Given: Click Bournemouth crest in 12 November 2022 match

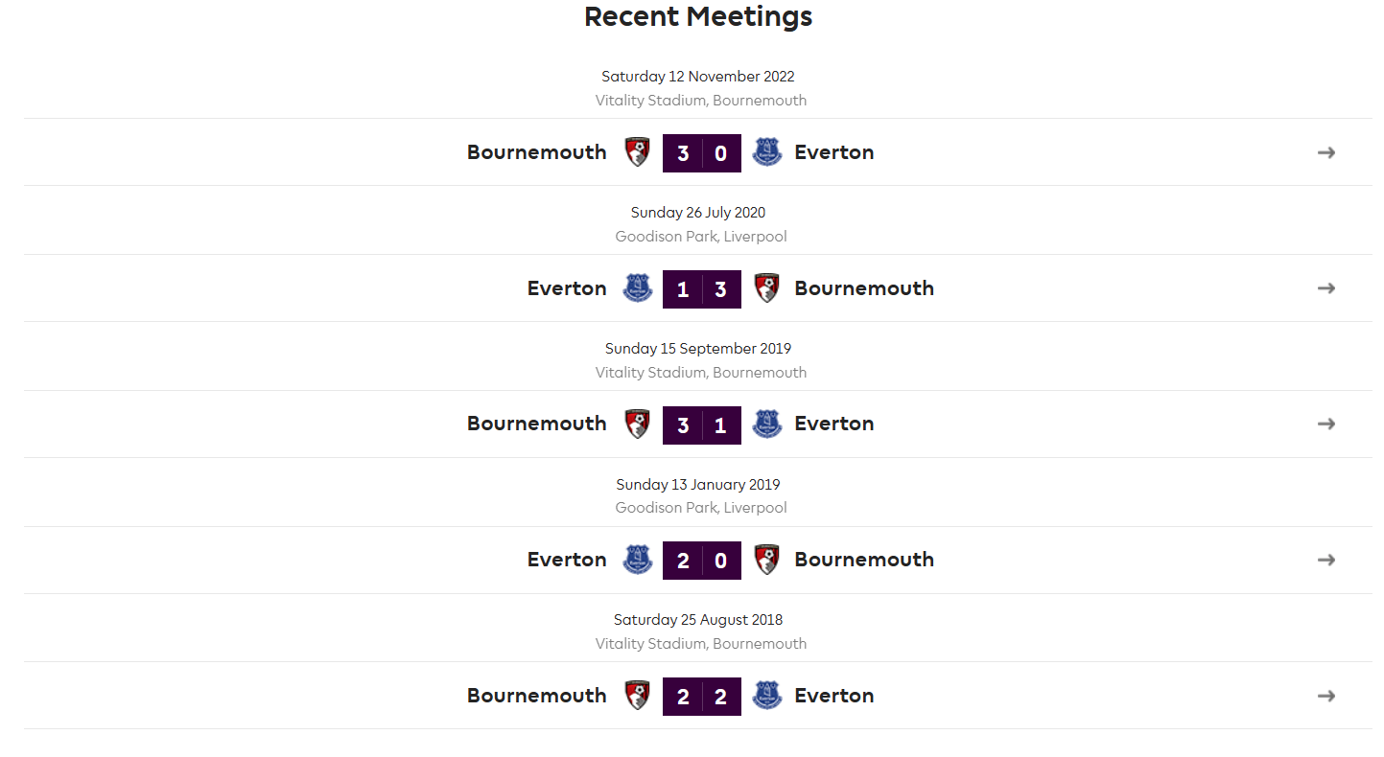Looking at the screenshot, I should [638, 152].
